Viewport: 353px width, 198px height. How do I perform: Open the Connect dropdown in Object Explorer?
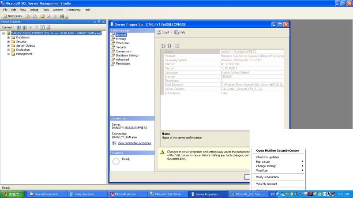[x=8, y=27]
